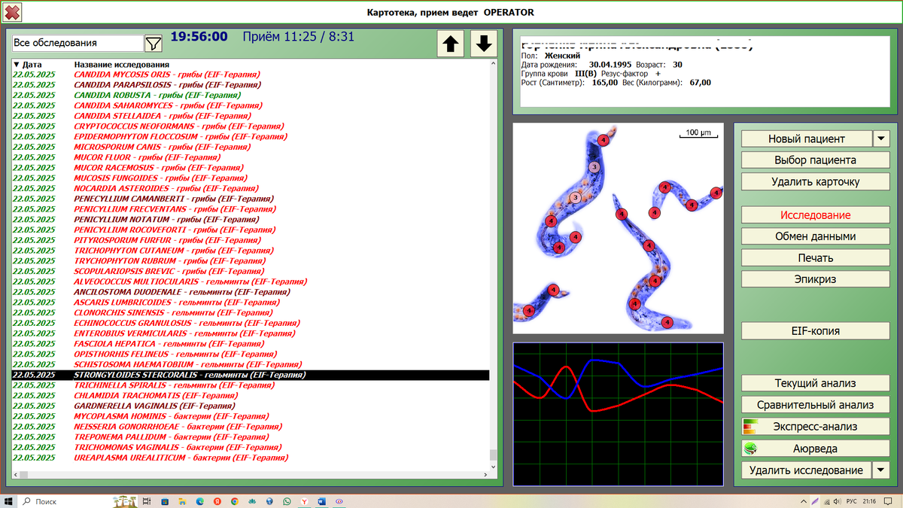The width and height of the screenshot is (903, 508).
Task: Open the Эпикриз button
Action: [816, 278]
